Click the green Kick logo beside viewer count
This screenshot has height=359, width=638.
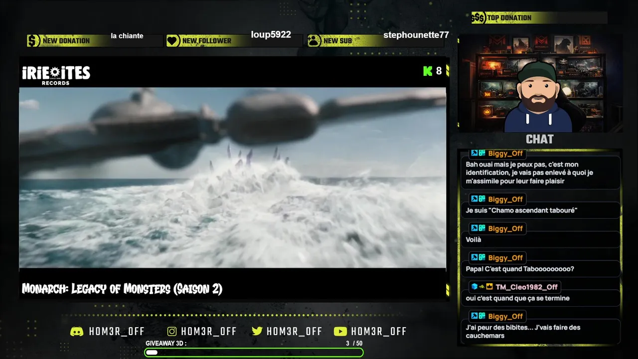(x=428, y=71)
